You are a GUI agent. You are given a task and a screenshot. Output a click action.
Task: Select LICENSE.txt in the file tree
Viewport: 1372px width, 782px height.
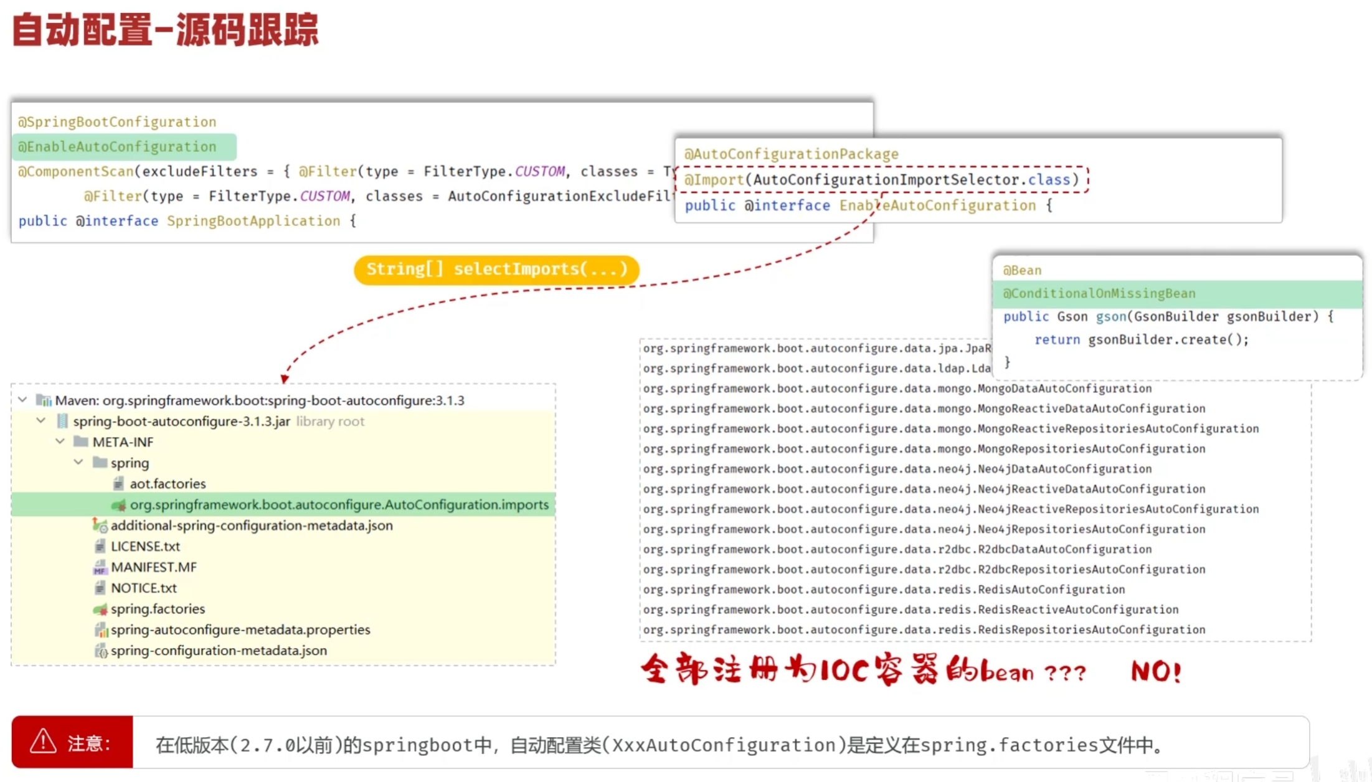point(145,547)
